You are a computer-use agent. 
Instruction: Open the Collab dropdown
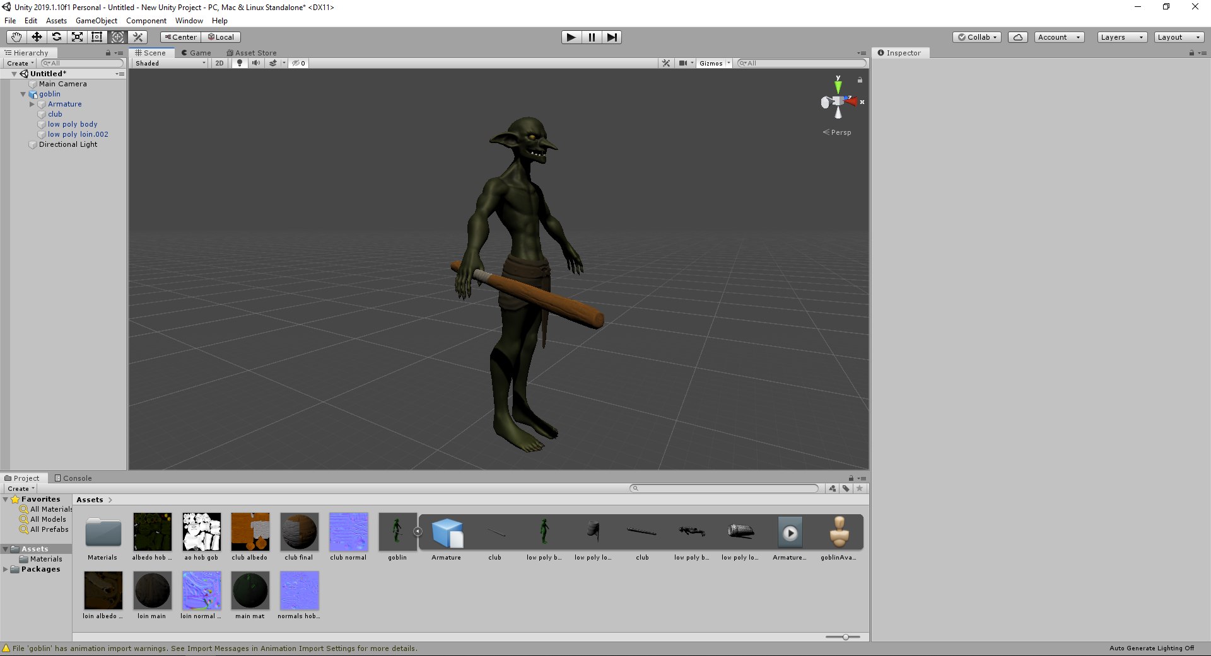978,37
